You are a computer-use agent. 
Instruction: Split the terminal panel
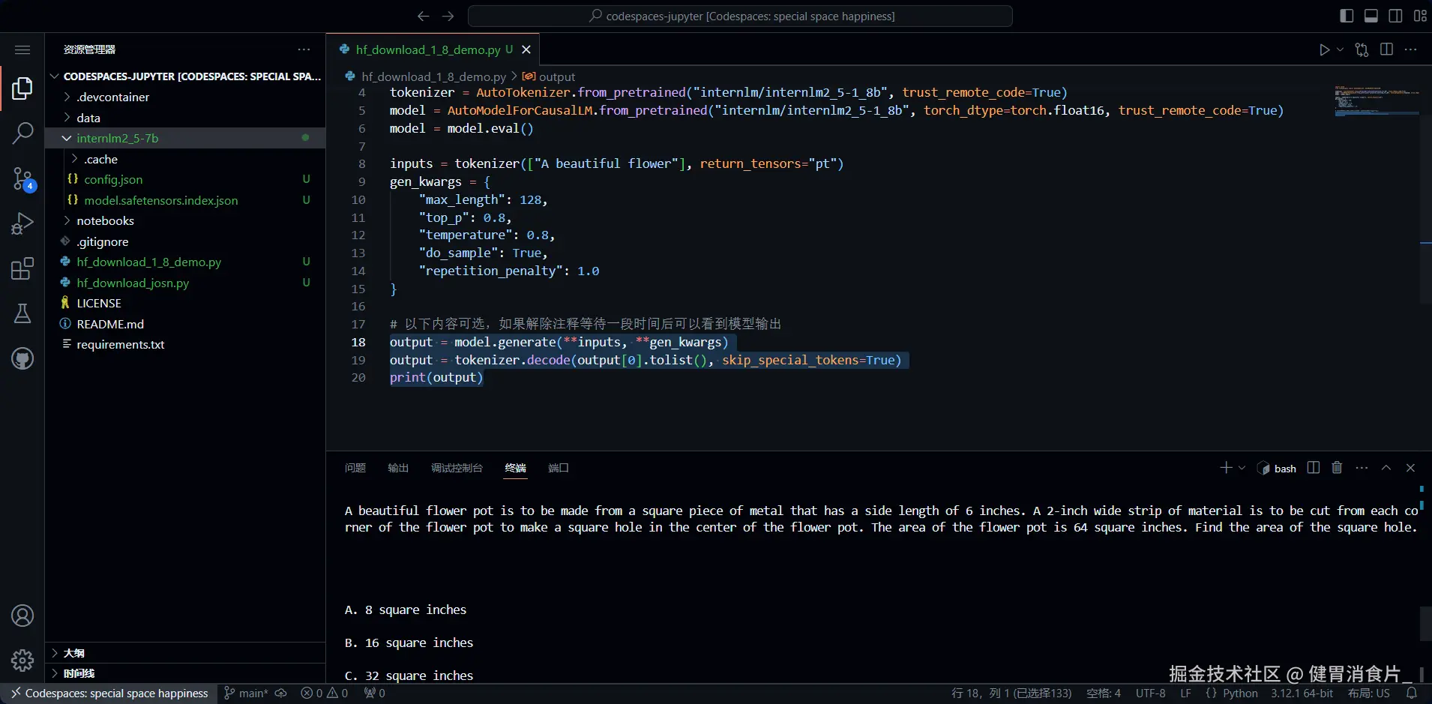coord(1313,468)
